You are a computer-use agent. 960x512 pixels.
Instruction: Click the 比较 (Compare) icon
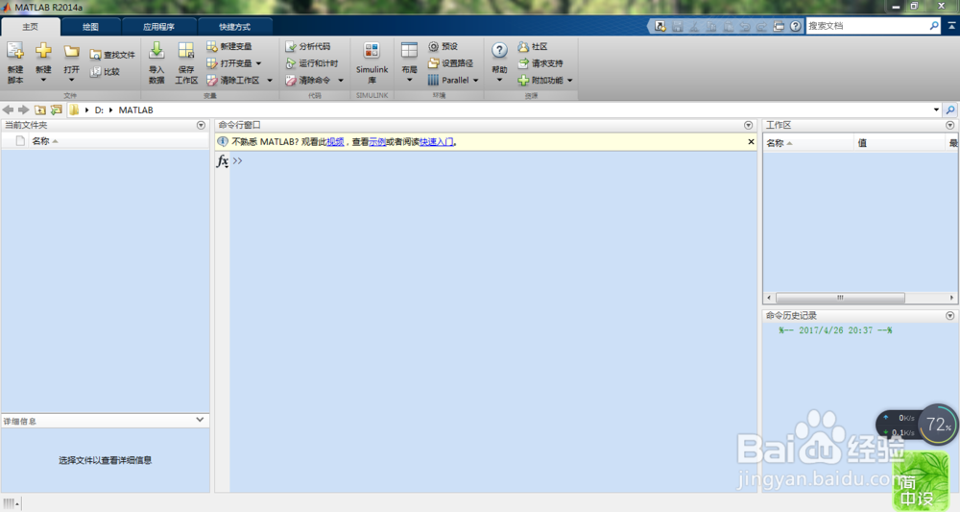click(x=95, y=72)
